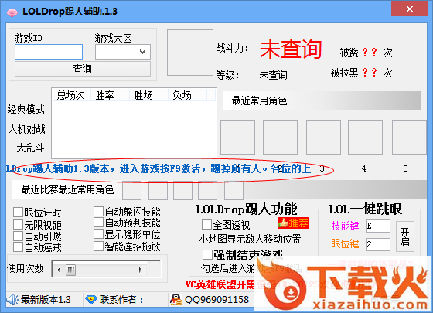Click the 胜率 column header

point(110,95)
